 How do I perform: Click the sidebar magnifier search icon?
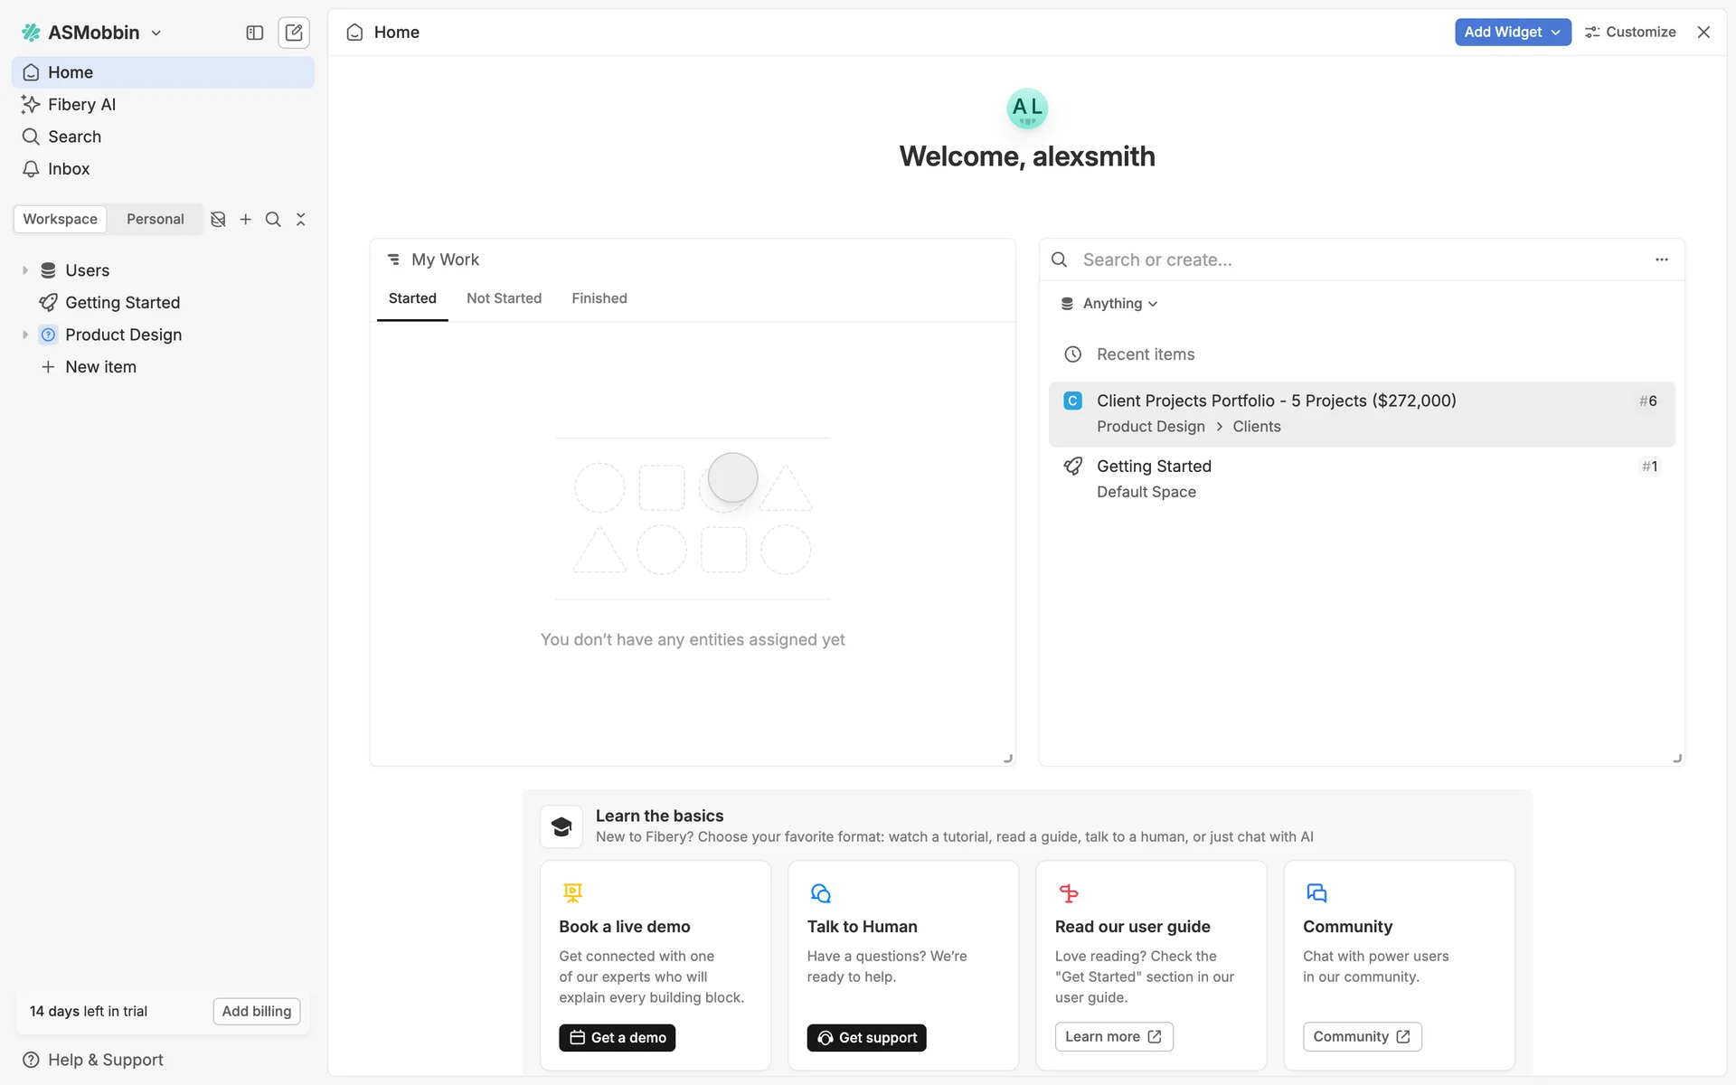pyautogui.click(x=273, y=220)
